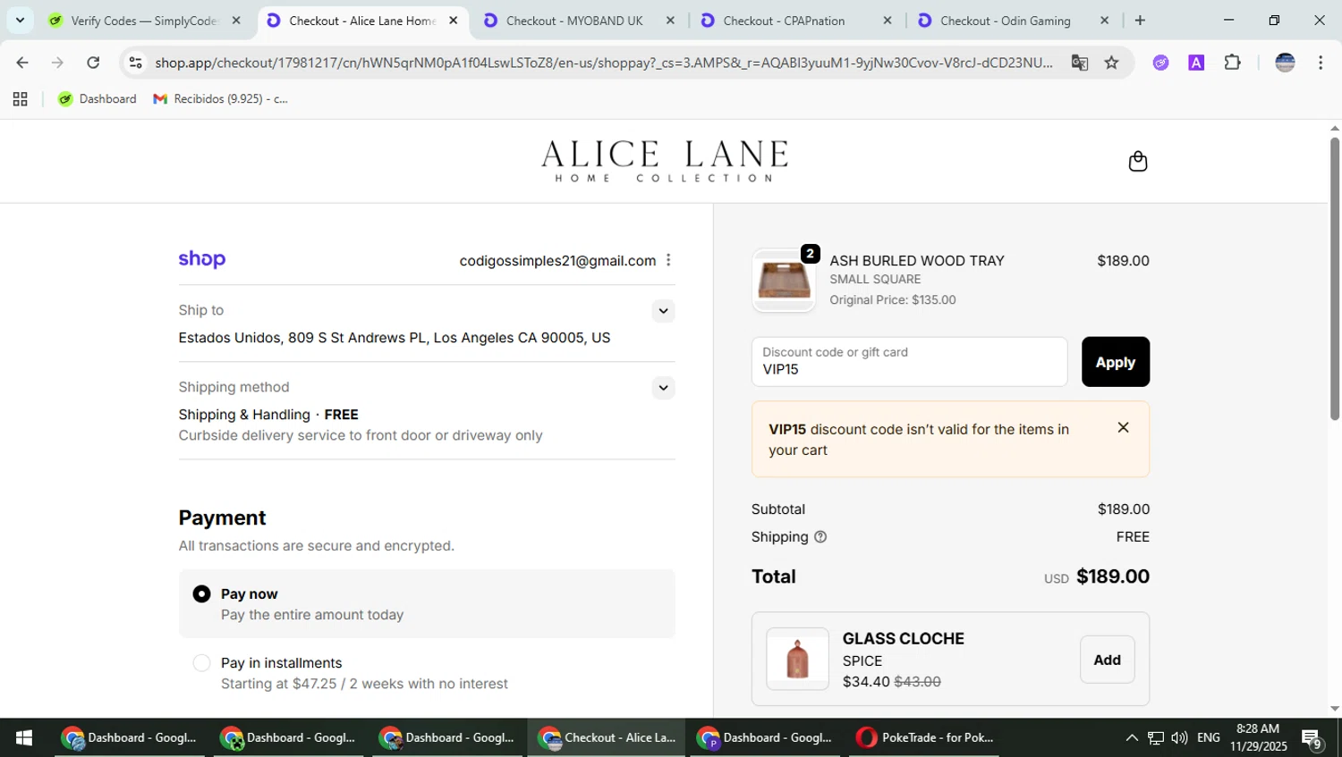Select Pay now radio option
The width and height of the screenshot is (1342, 757).
pos(201,594)
